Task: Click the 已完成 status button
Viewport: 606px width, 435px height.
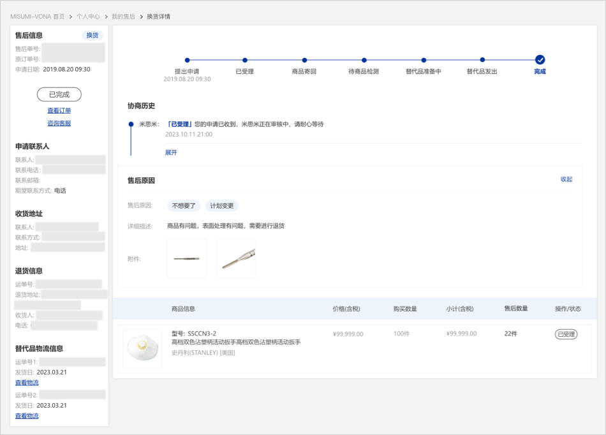Action: coord(59,94)
